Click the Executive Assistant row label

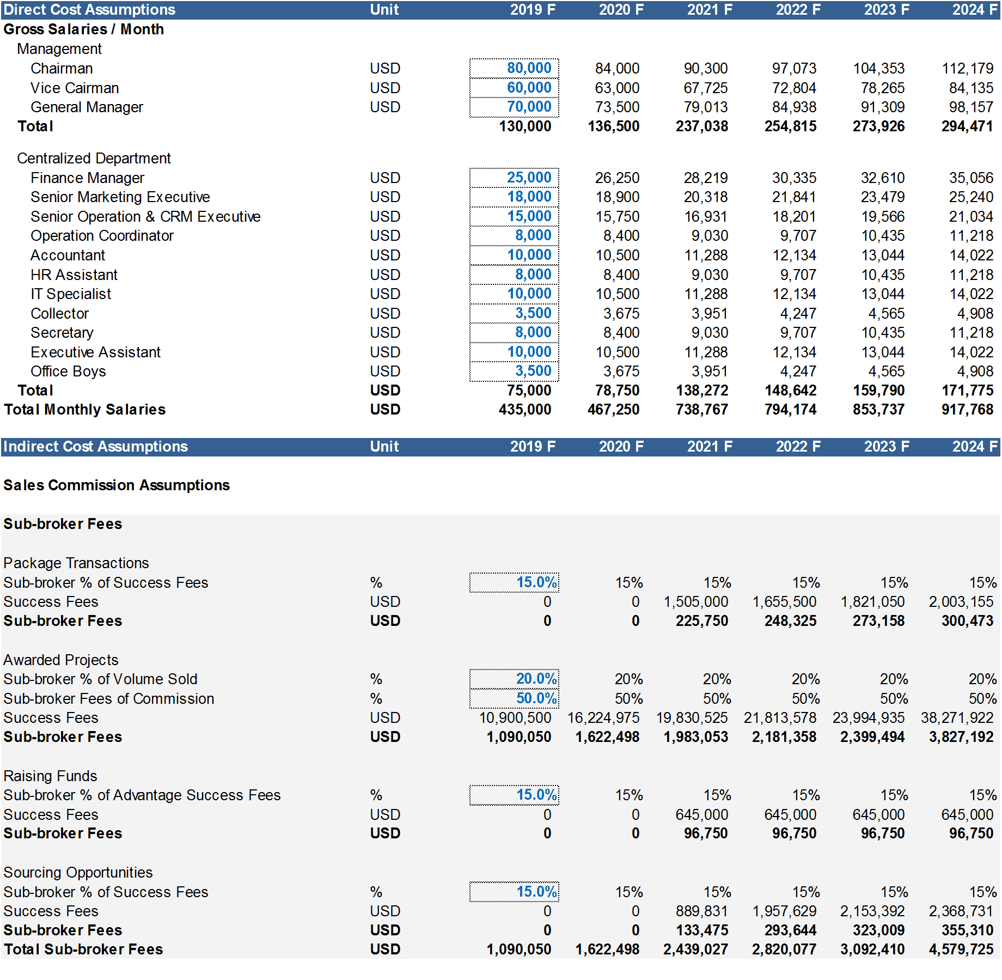point(95,352)
